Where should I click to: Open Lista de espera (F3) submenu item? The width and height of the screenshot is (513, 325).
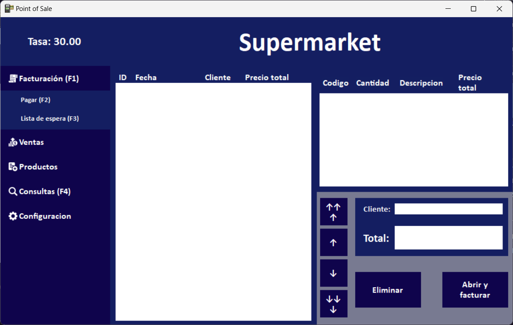coord(50,118)
